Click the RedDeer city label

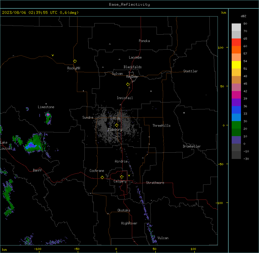click(132, 77)
